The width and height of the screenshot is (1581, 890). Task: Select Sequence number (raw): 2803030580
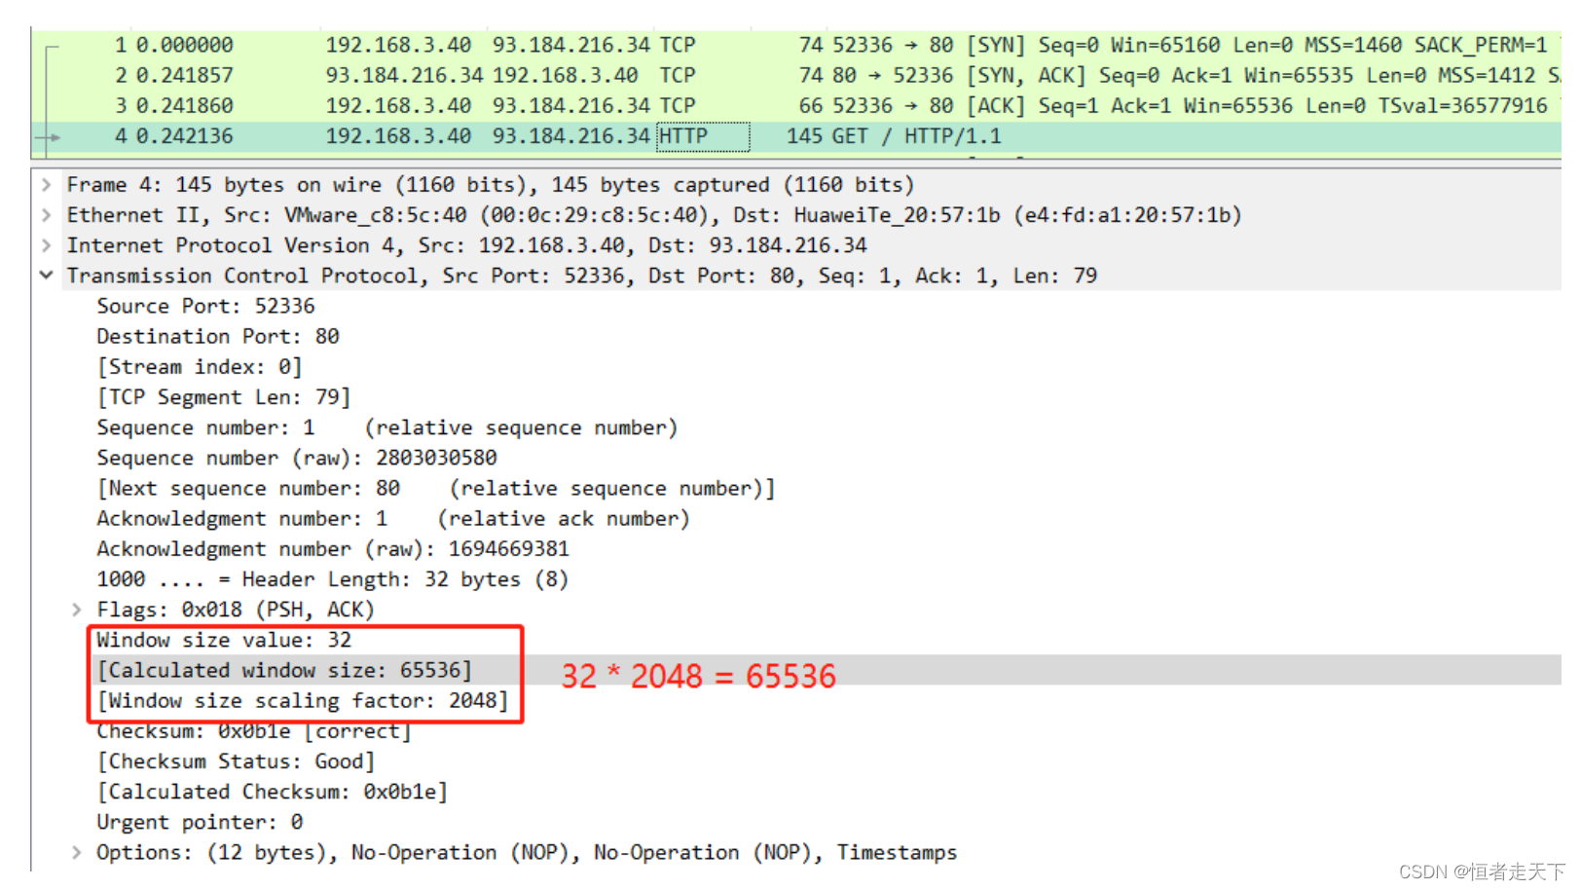(297, 458)
